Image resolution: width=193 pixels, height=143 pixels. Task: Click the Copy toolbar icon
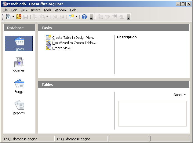[35, 17]
